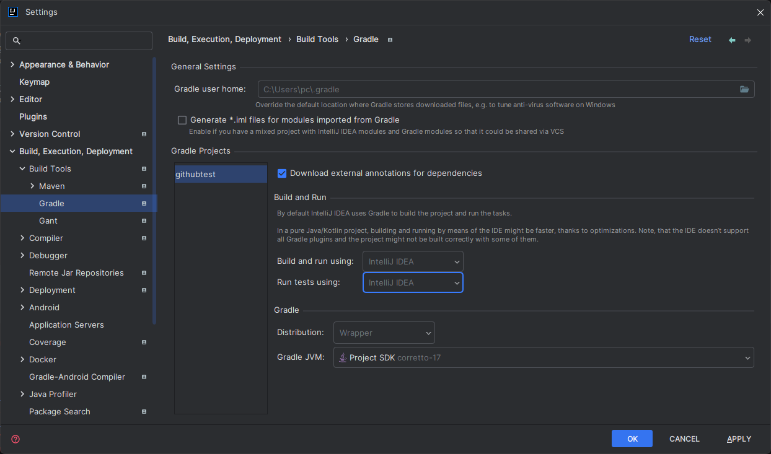Expand the Android node
The height and width of the screenshot is (454, 771).
[22, 307]
